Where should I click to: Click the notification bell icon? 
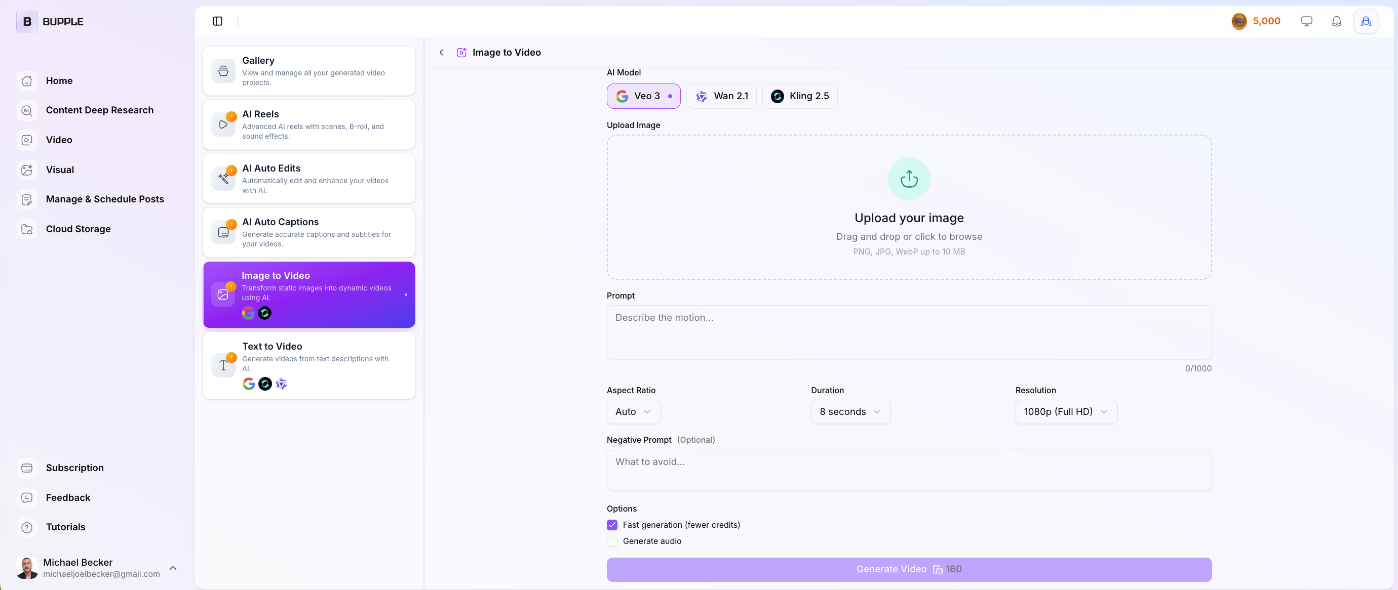(1336, 21)
